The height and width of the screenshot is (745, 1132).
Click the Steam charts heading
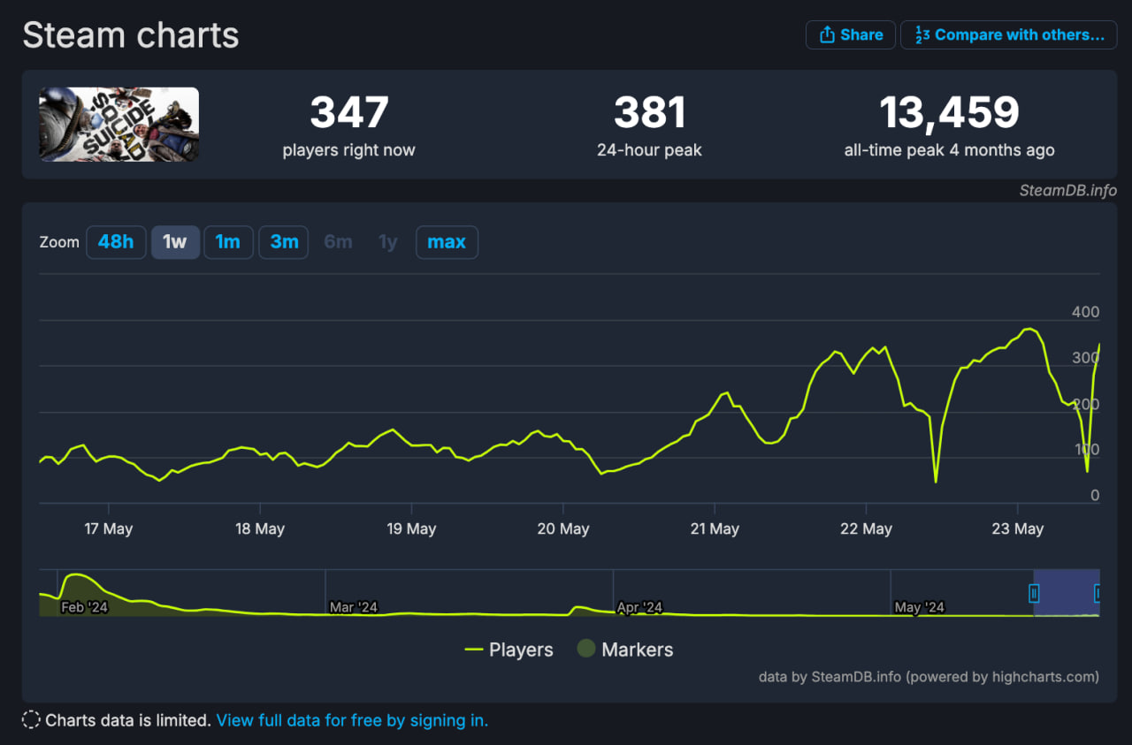[131, 35]
